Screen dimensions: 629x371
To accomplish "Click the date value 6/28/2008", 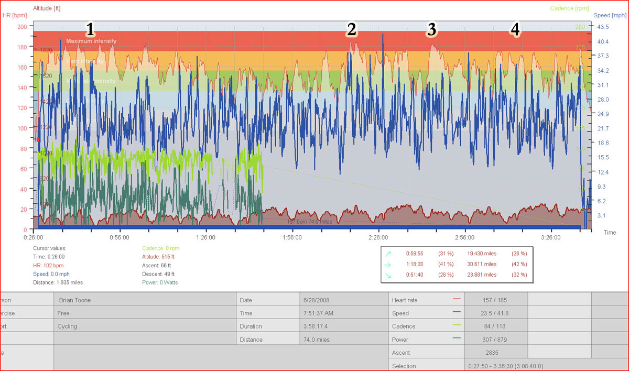I will tap(318, 300).
